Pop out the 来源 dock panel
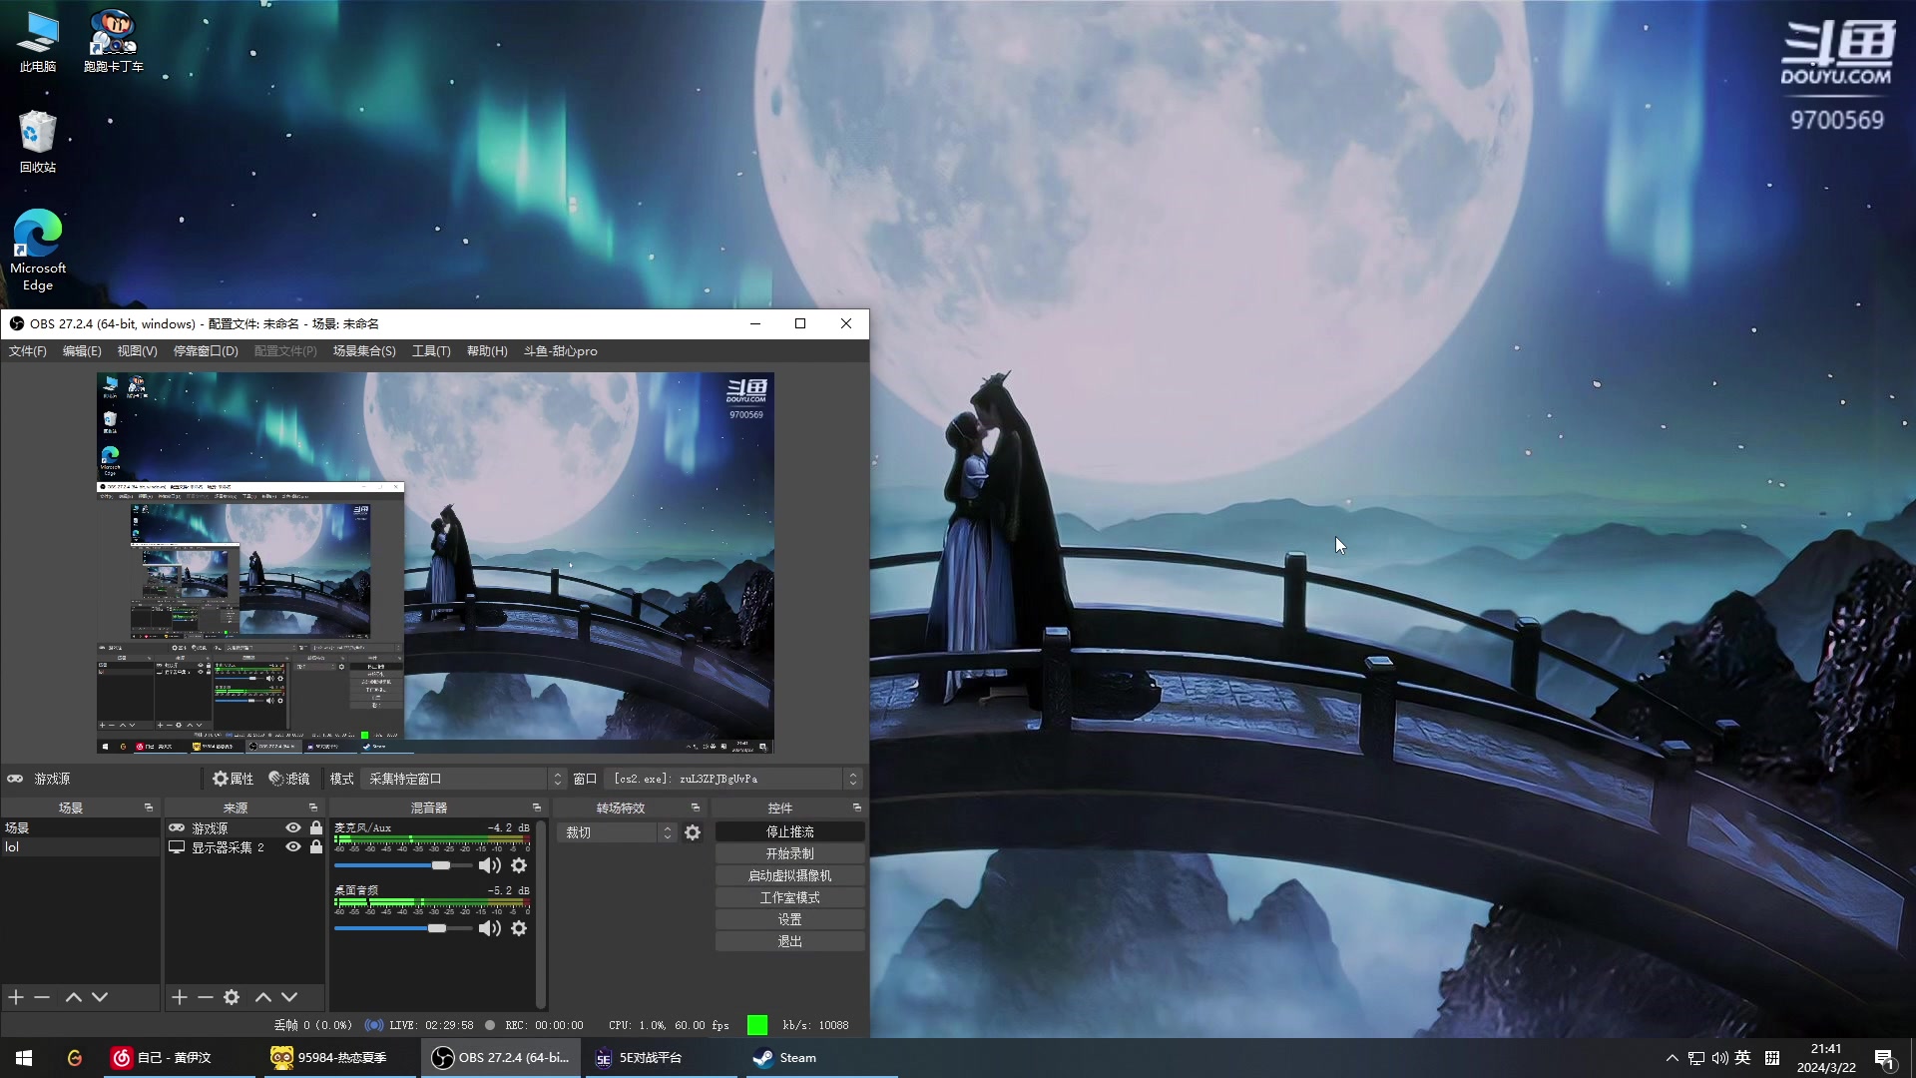The image size is (1916, 1078). click(313, 808)
